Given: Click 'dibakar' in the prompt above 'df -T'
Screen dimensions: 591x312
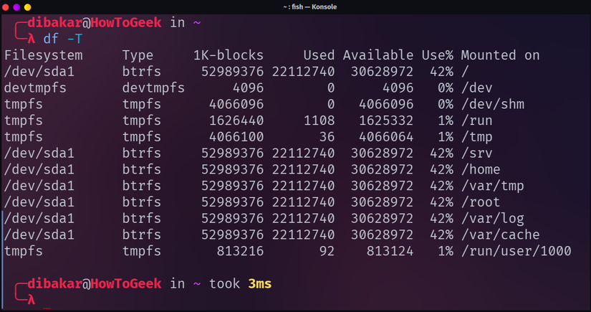Looking at the screenshot, I should (x=55, y=23).
